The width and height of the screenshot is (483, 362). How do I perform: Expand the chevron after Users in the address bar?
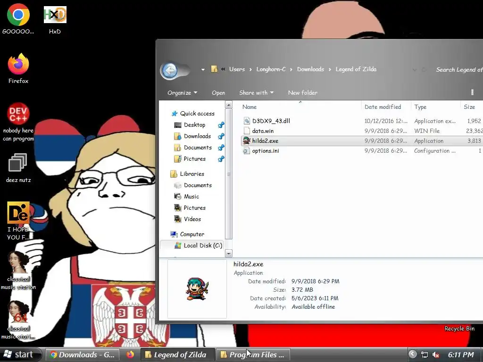pos(250,69)
